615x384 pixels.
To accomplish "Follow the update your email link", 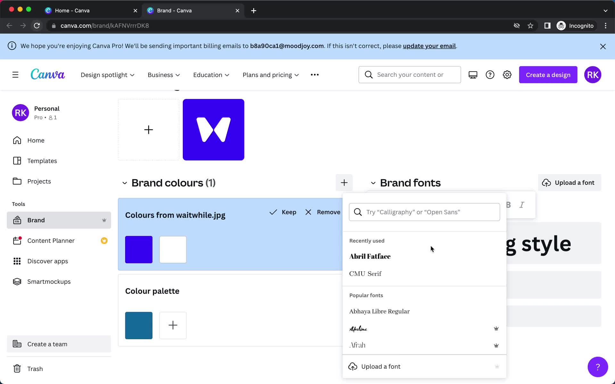I will tap(429, 46).
